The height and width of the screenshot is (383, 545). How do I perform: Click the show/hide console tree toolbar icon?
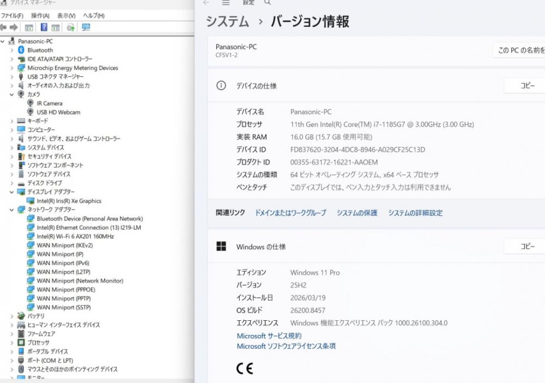pyautogui.click(x=29, y=27)
